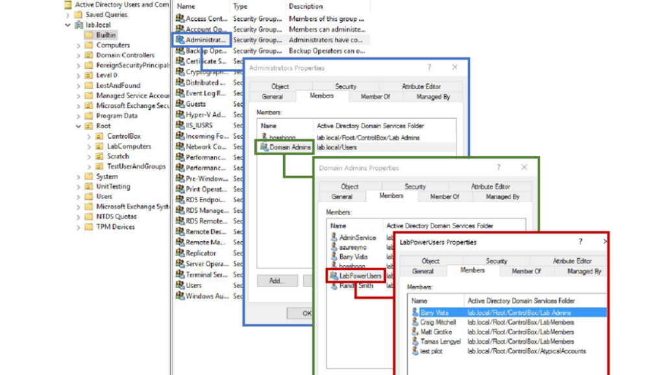Image resolution: width=665 pixels, height=375 pixels.
Task: Select Program Data in the tree
Action: point(117,116)
